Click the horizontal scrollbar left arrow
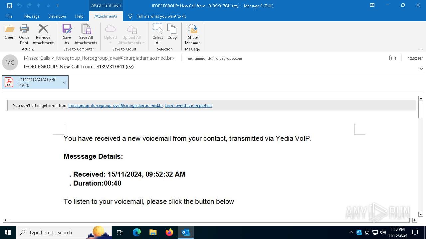This screenshot has width=426, height=239. pos(5,220)
